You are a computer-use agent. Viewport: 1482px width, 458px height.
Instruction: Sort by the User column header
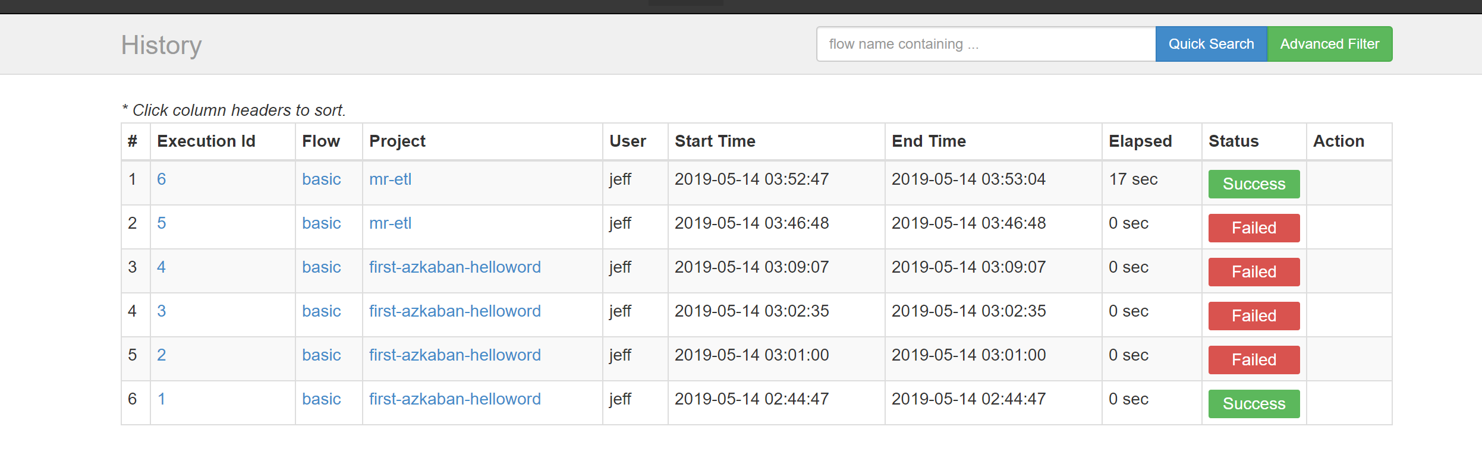[x=627, y=141]
